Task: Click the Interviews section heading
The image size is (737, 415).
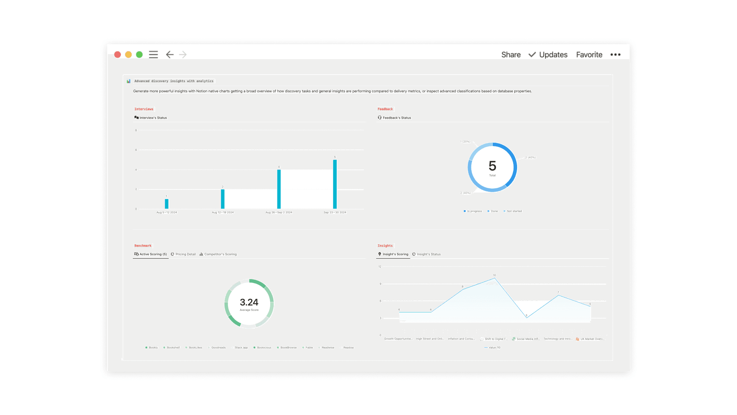Action: tap(144, 109)
